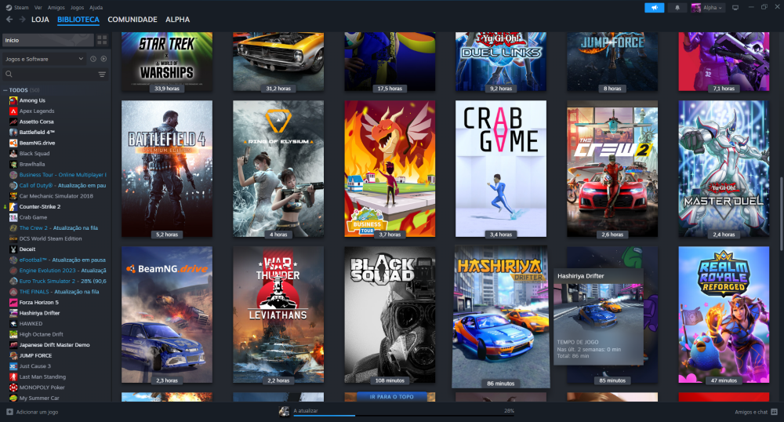The height and width of the screenshot is (422, 784).
Task: Select Forza Horizon 5 in game list
Action: pos(38,302)
